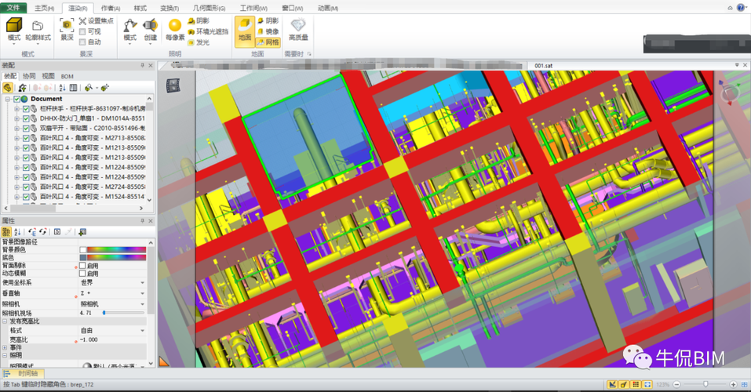Screen dimensions: 751x392
Task: Collapse the Document tree node
Action: tap(8, 99)
